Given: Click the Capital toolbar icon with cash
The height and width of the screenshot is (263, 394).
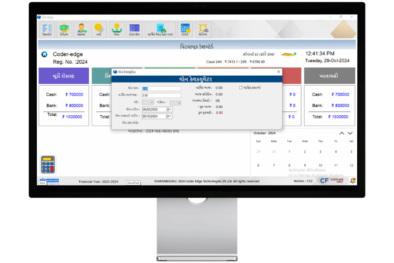Looking at the screenshot, I should [64, 29].
